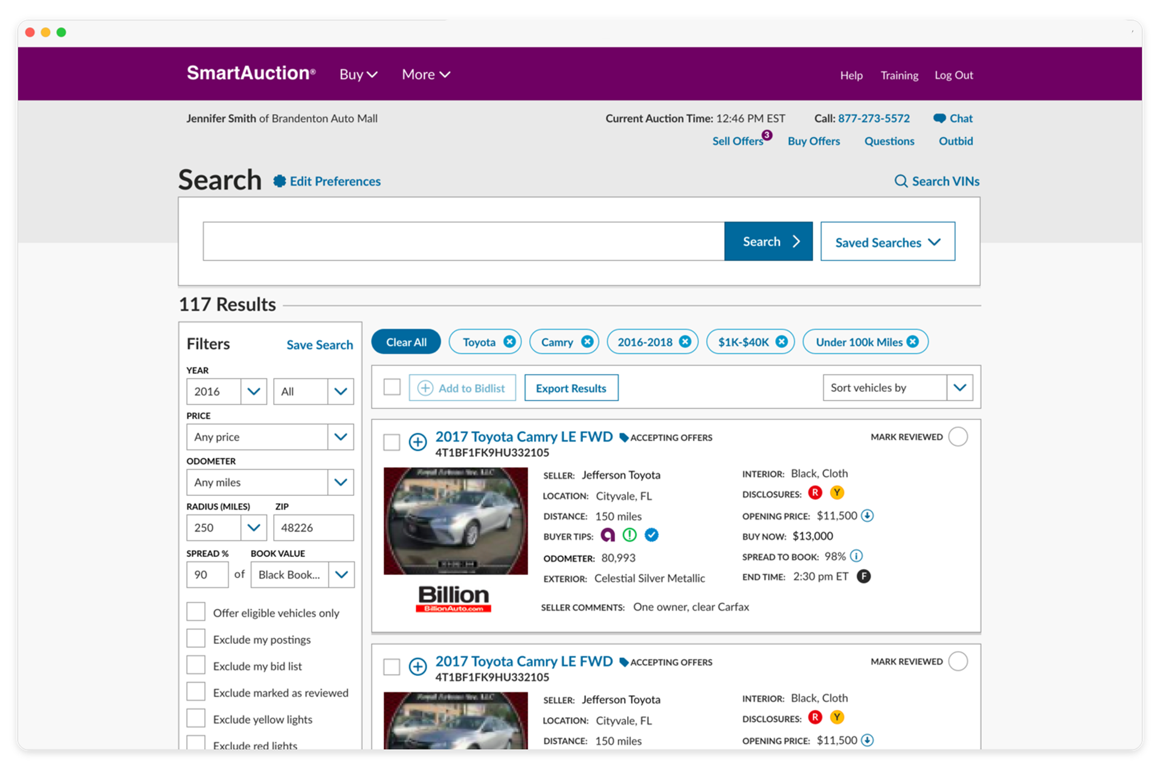Click the Search VINs magnifier icon
The image size is (1160, 769).
tap(901, 181)
